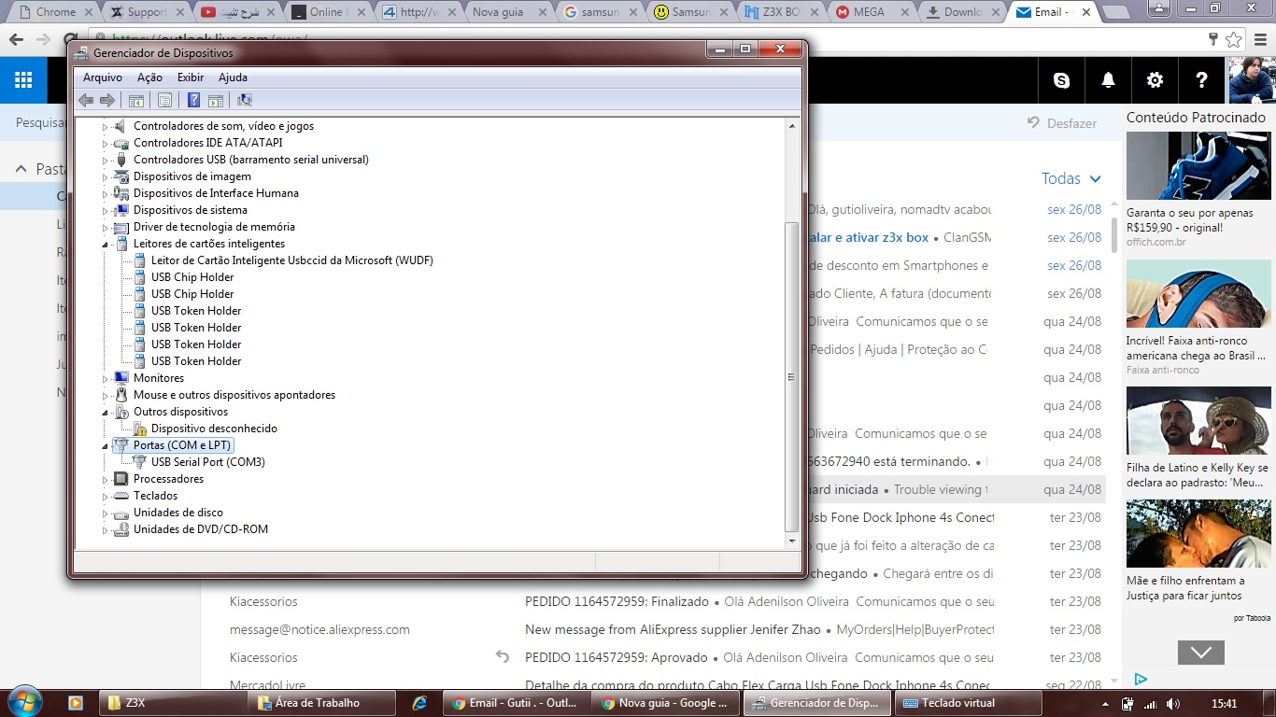This screenshot has width=1276, height=717.
Task: Expand the Monitores node
Action: pyautogui.click(x=106, y=378)
